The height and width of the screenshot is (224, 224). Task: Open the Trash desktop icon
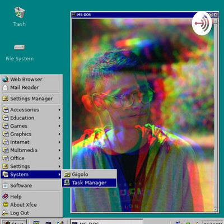[20, 13]
